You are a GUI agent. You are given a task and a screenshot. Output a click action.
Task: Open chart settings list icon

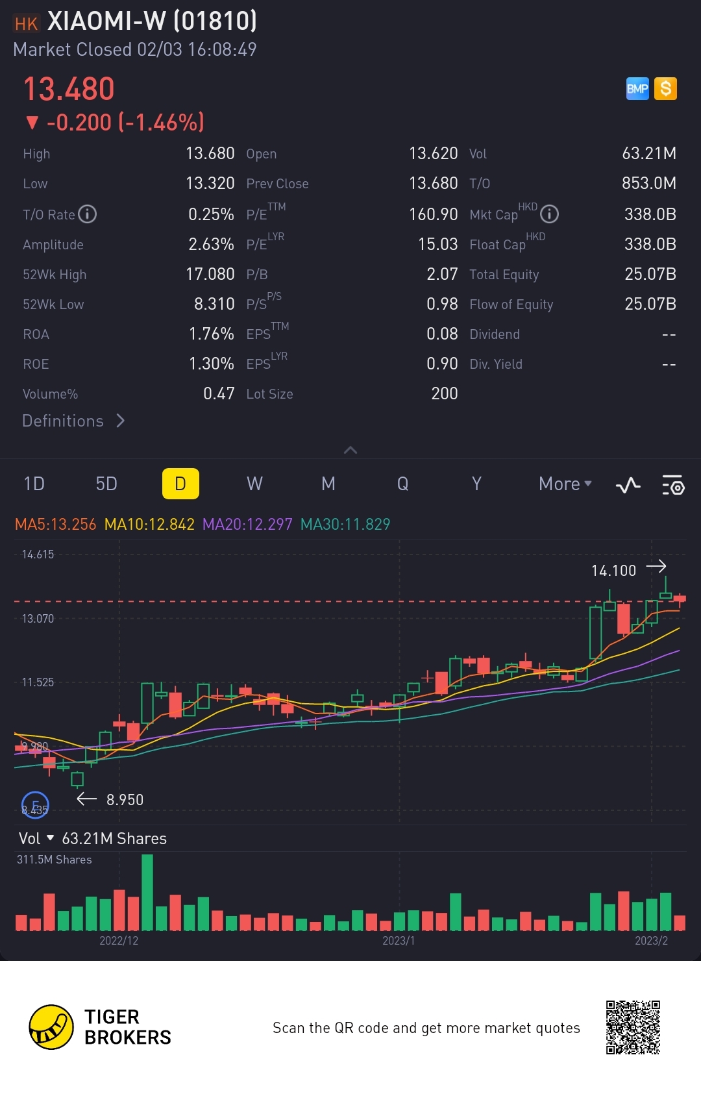pyautogui.click(x=673, y=484)
